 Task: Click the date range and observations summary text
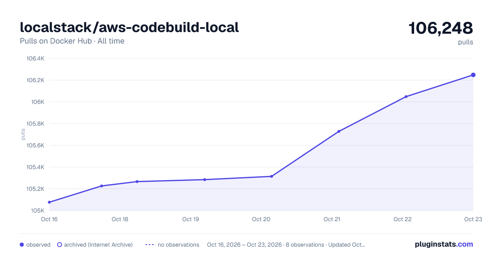286,245
